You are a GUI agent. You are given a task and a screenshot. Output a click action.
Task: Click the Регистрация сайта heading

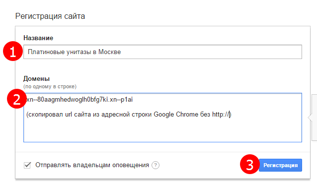[50, 16]
